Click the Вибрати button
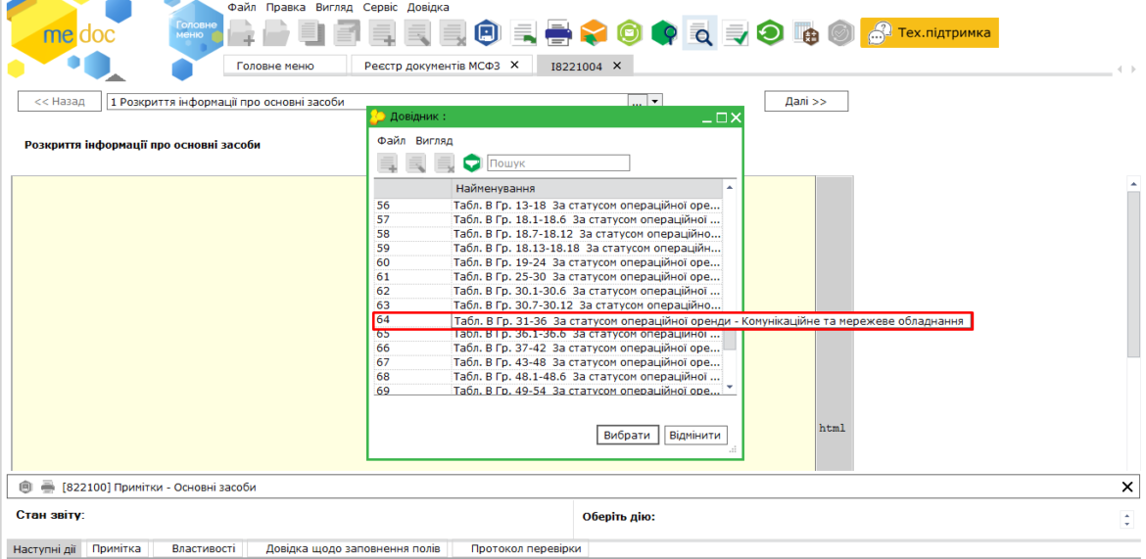The width and height of the screenshot is (1146, 559). [x=627, y=435]
